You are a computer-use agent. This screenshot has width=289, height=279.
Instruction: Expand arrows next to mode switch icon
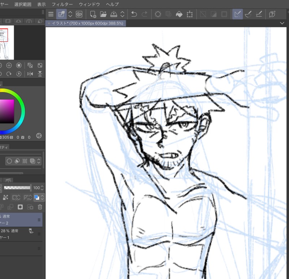[70, 14]
